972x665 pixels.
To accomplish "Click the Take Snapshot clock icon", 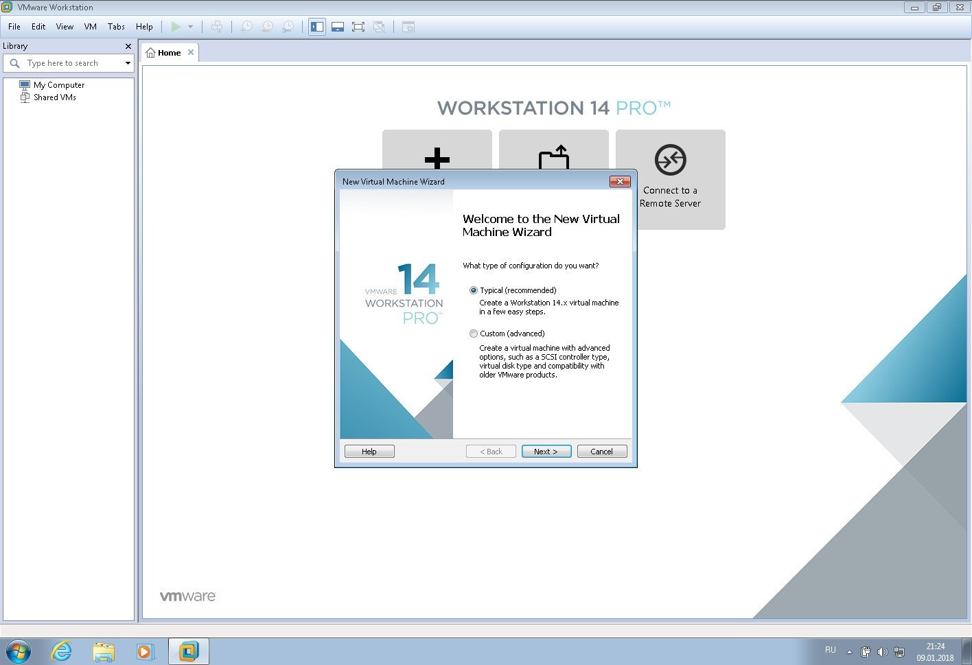I will point(246,27).
